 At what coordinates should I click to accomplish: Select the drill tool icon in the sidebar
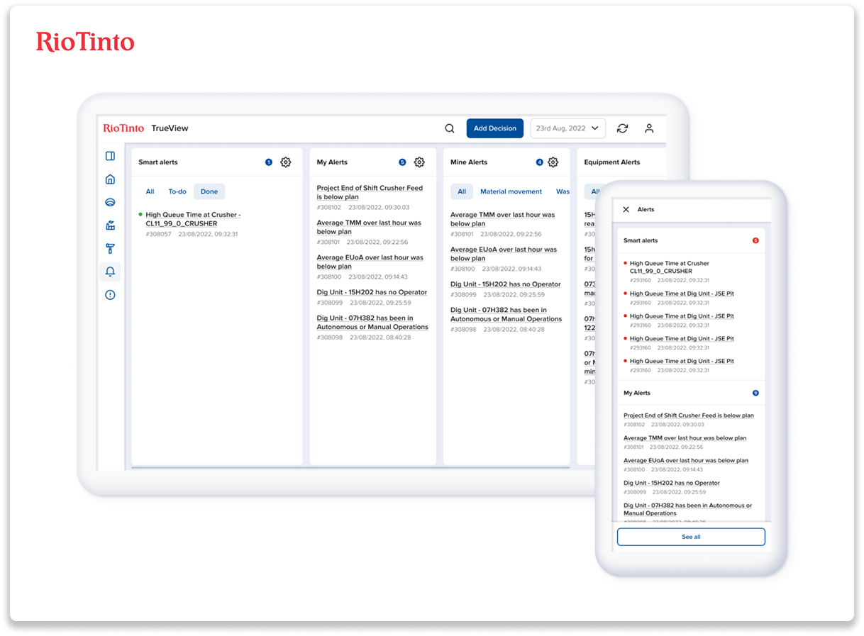tap(110, 249)
